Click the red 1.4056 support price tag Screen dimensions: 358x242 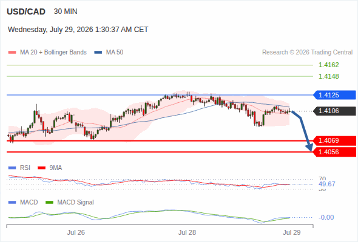point(334,152)
